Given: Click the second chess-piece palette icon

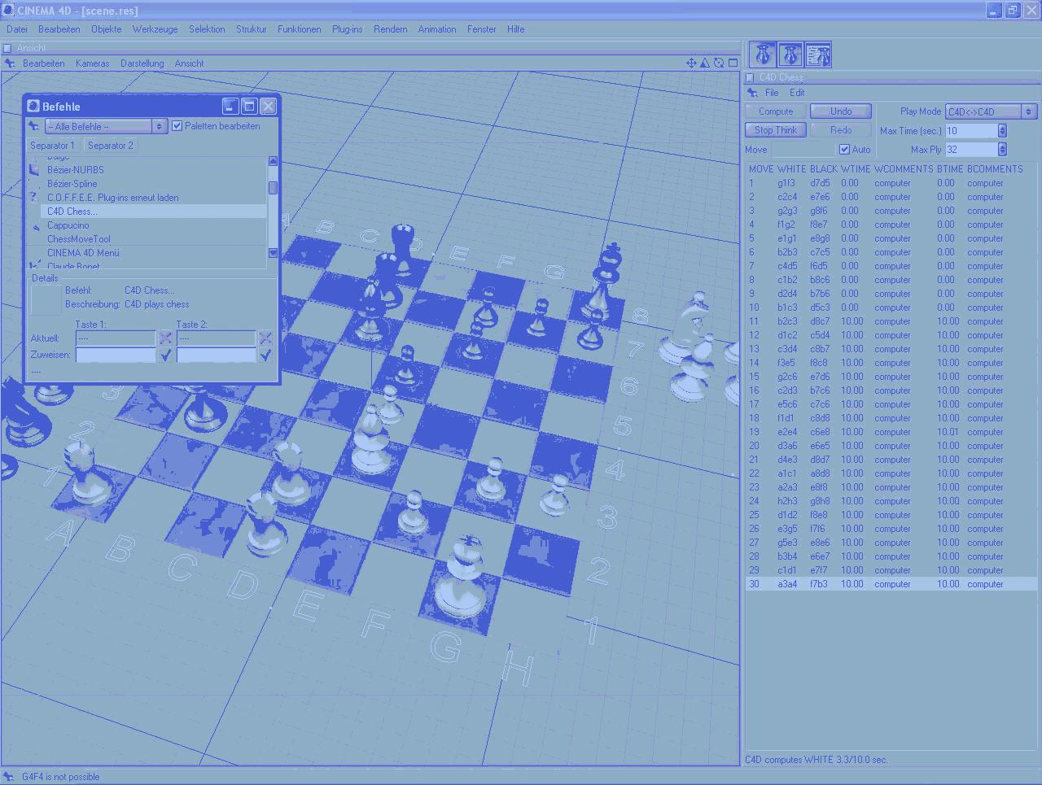Looking at the screenshot, I should tap(790, 55).
